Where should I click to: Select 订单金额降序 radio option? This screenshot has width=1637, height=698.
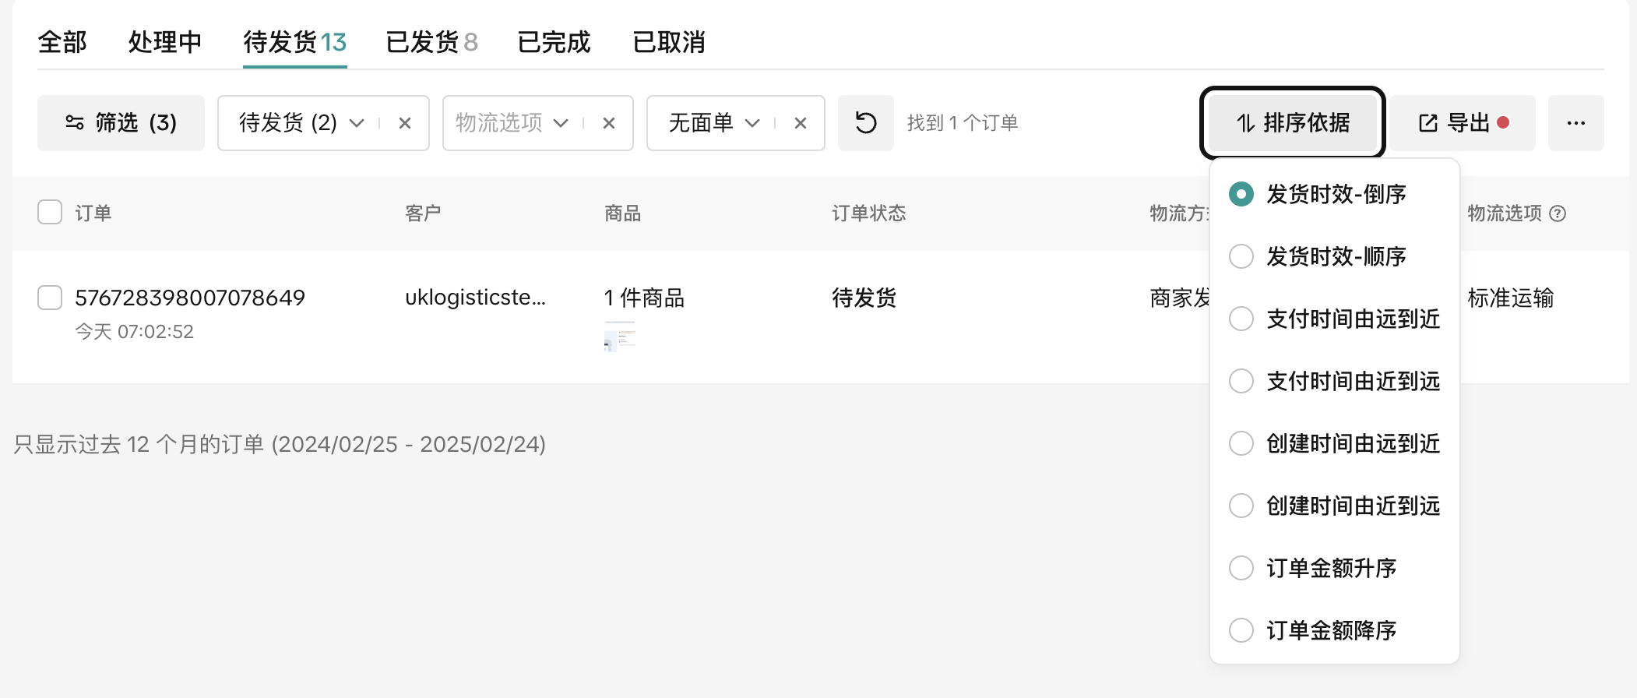tap(1241, 630)
